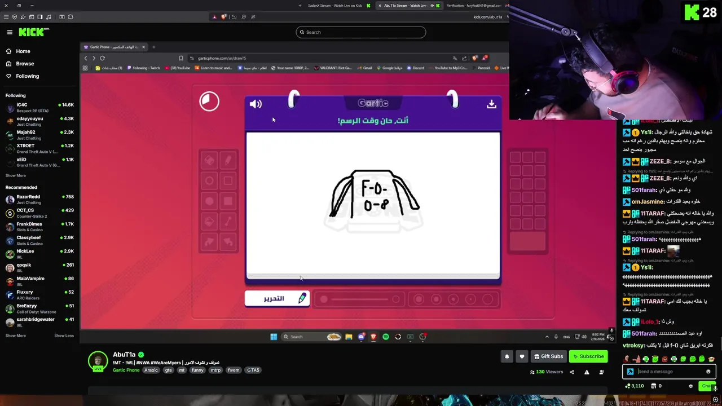Click the heart follow icon

(522, 356)
